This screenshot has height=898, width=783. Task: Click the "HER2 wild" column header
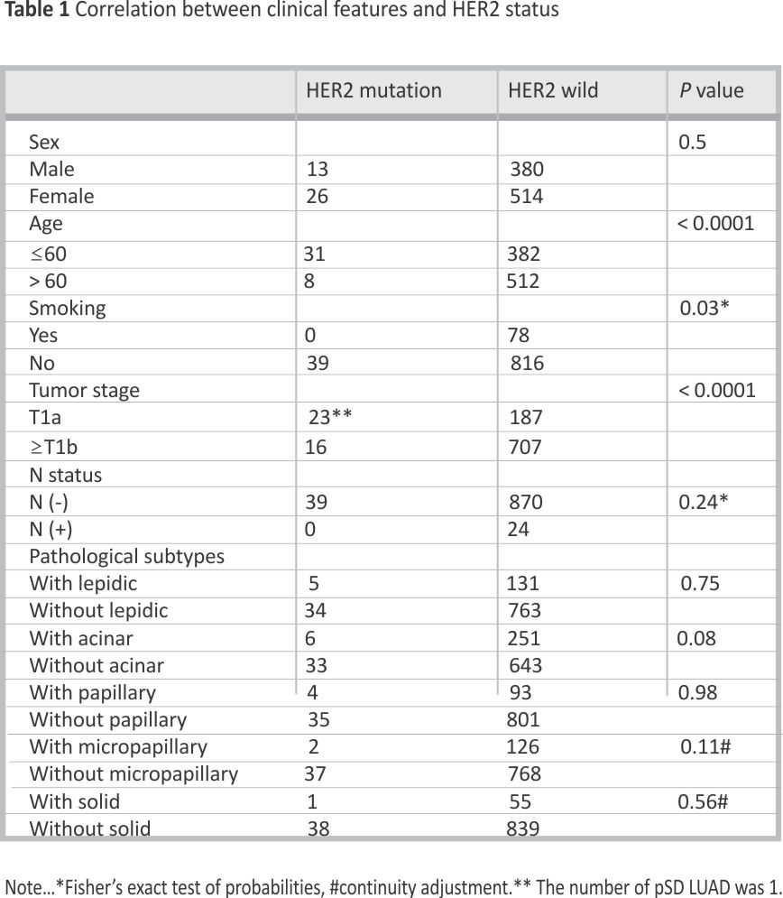[x=553, y=90]
